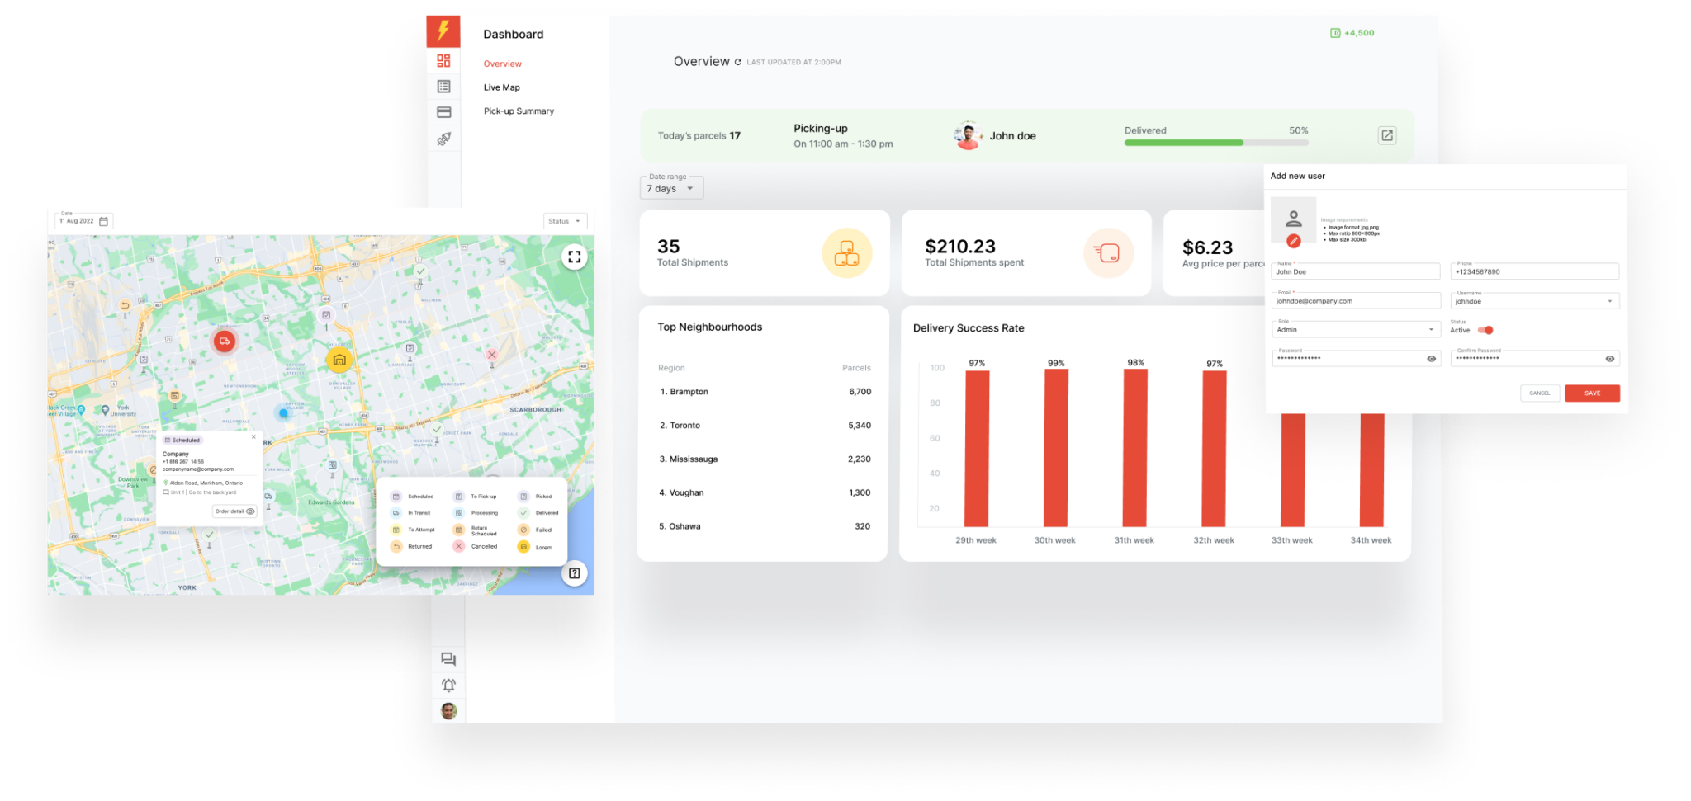Toggle the Active status switch

point(1485,330)
